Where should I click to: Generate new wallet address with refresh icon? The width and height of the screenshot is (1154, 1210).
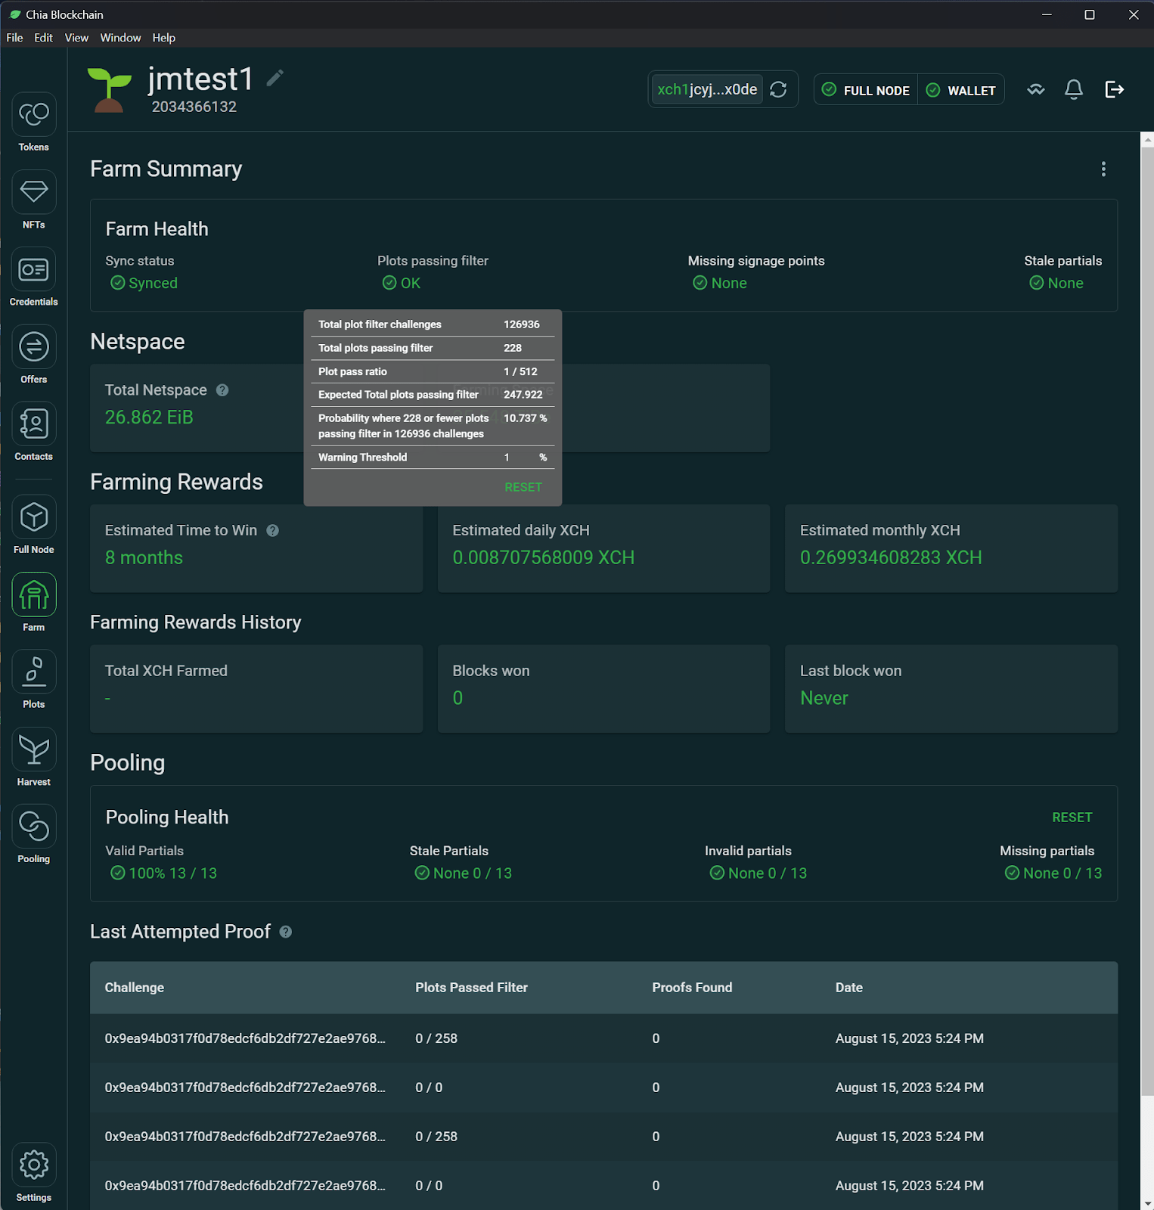(778, 90)
